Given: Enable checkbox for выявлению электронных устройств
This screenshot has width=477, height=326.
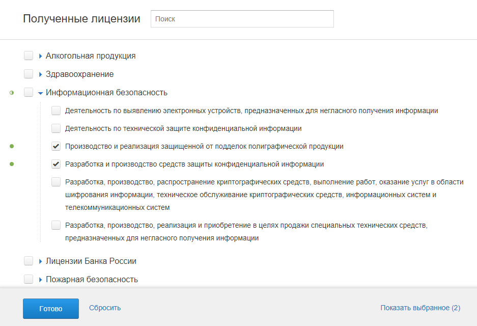Looking at the screenshot, I should coord(56,111).
